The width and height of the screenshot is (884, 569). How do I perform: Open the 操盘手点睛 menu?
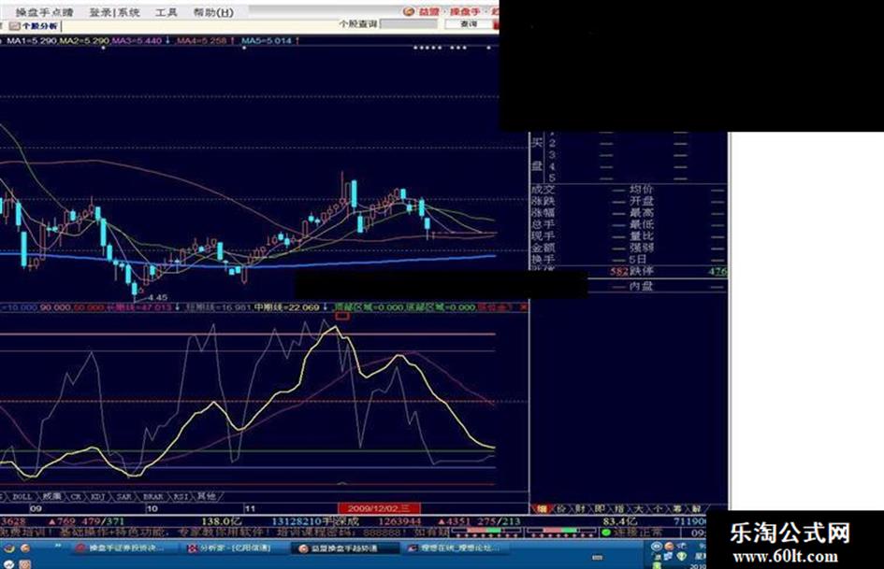44,12
